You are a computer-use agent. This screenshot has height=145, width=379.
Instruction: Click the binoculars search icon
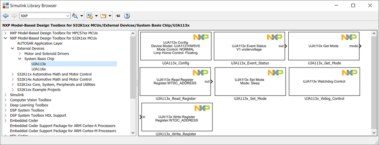75,16
